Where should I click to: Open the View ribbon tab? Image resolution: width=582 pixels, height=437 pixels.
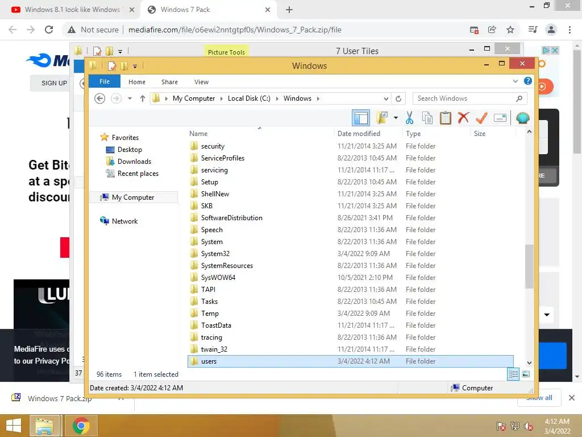(201, 82)
